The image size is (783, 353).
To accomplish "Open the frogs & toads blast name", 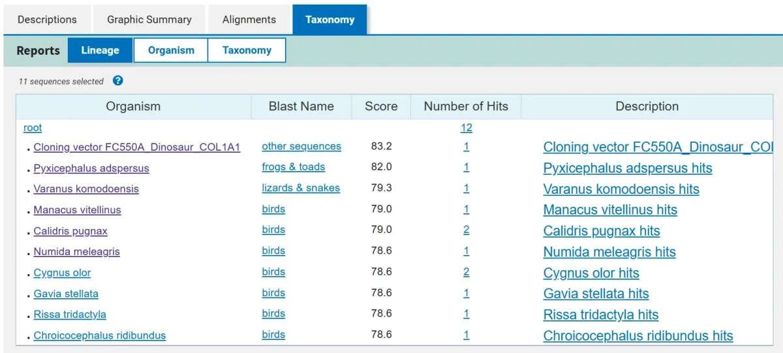I will coord(293,167).
